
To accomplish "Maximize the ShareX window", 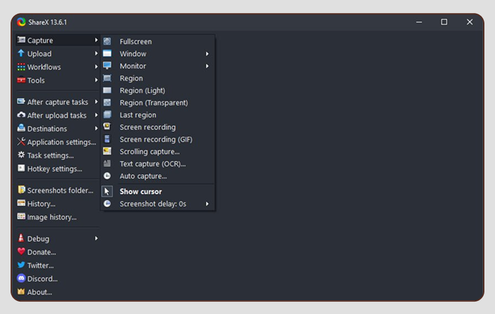I will click(x=444, y=22).
